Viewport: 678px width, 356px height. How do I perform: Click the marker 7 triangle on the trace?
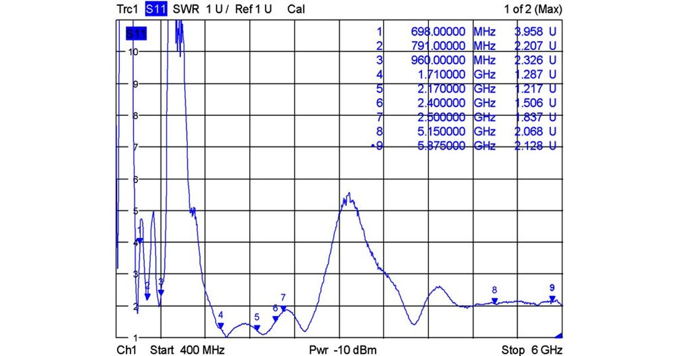(x=284, y=309)
